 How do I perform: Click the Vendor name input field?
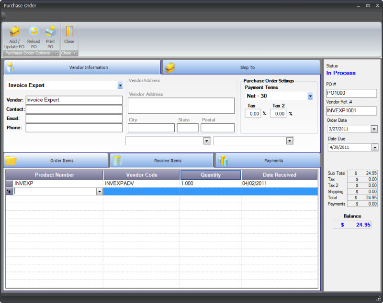74,100
